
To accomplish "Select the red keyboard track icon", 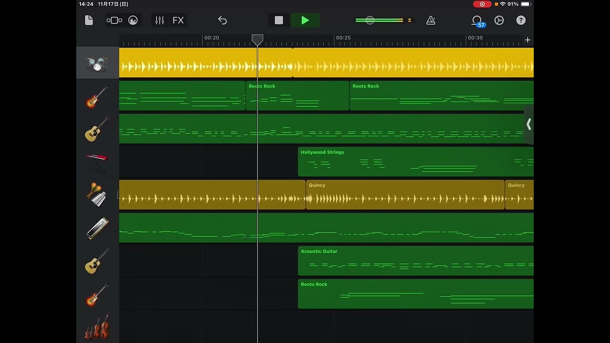I will [x=97, y=162].
